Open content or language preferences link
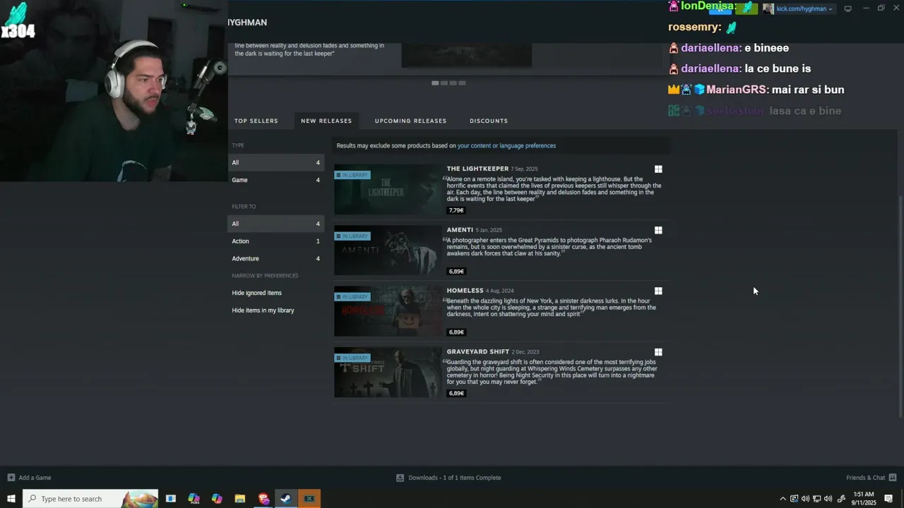The width and height of the screenshot is (904, 508). pos(506,146)
